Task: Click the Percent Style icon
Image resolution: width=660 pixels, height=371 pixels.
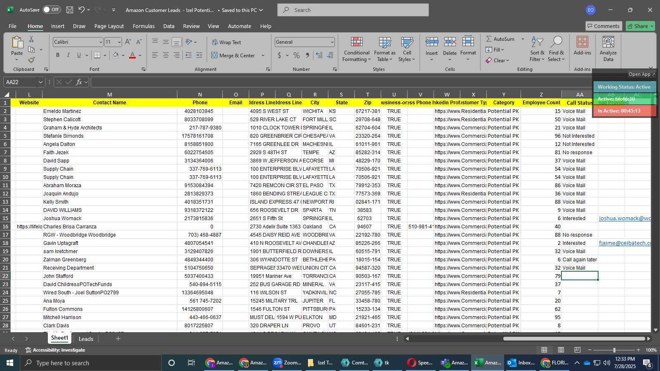Action: (x=297, y=55)
